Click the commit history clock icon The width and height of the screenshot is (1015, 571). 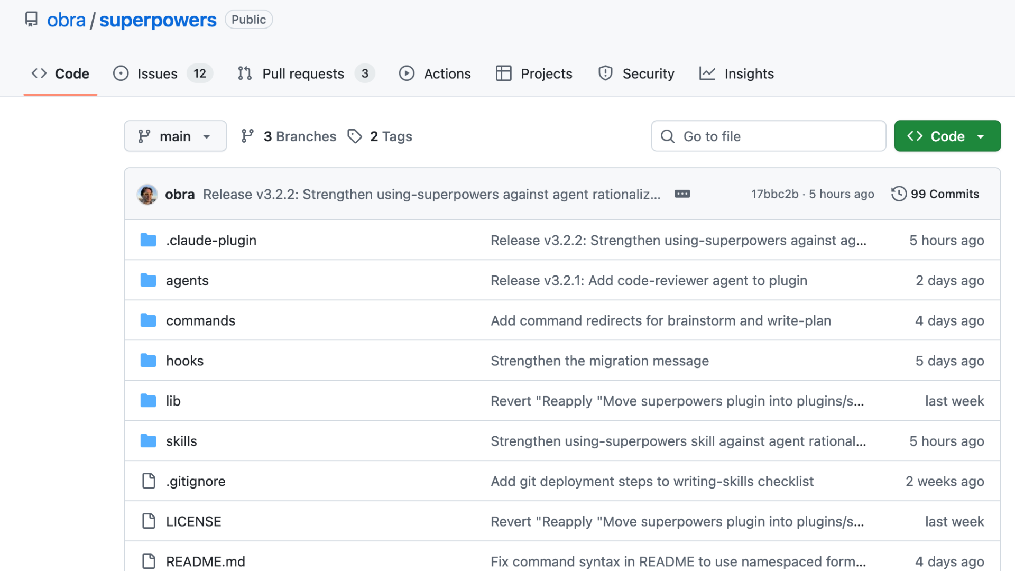899,194
